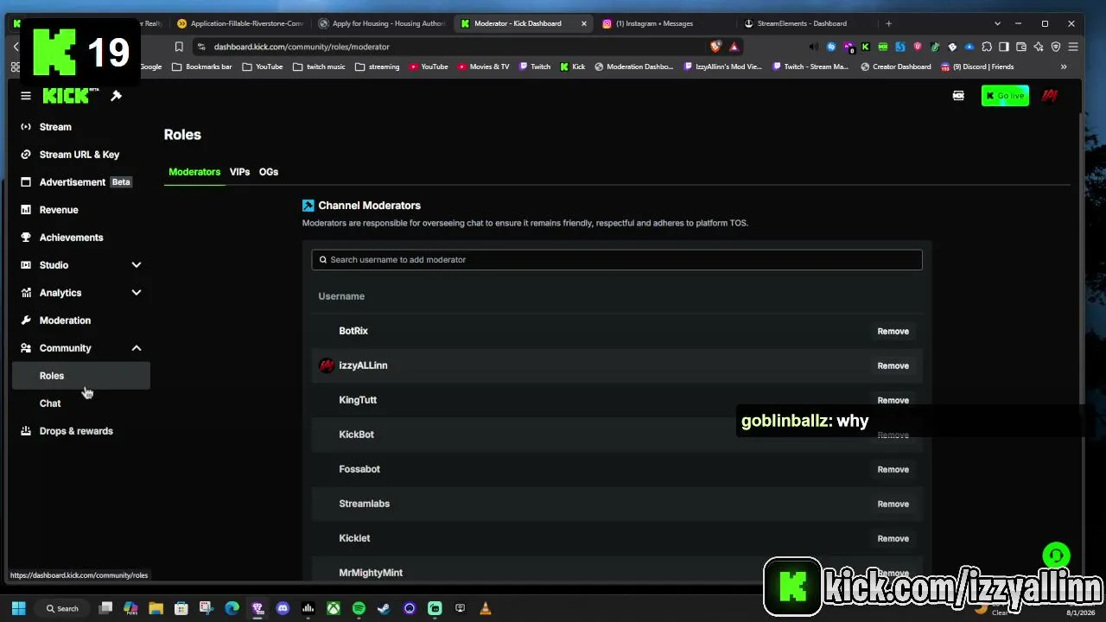1106x622 pixels.
Task: Open the Brave Wallet icon
Action: (1021, 47)
